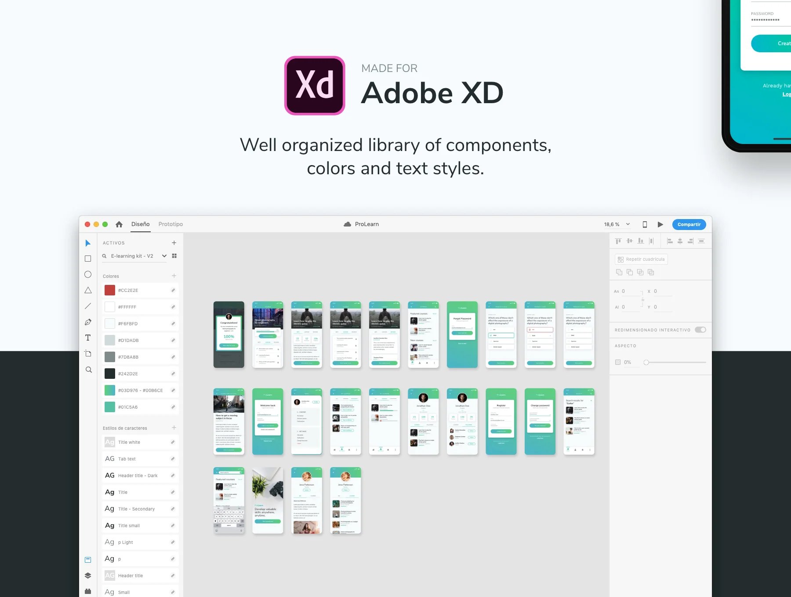Toggle the width-height lock between An and Al

pos(642,299)
